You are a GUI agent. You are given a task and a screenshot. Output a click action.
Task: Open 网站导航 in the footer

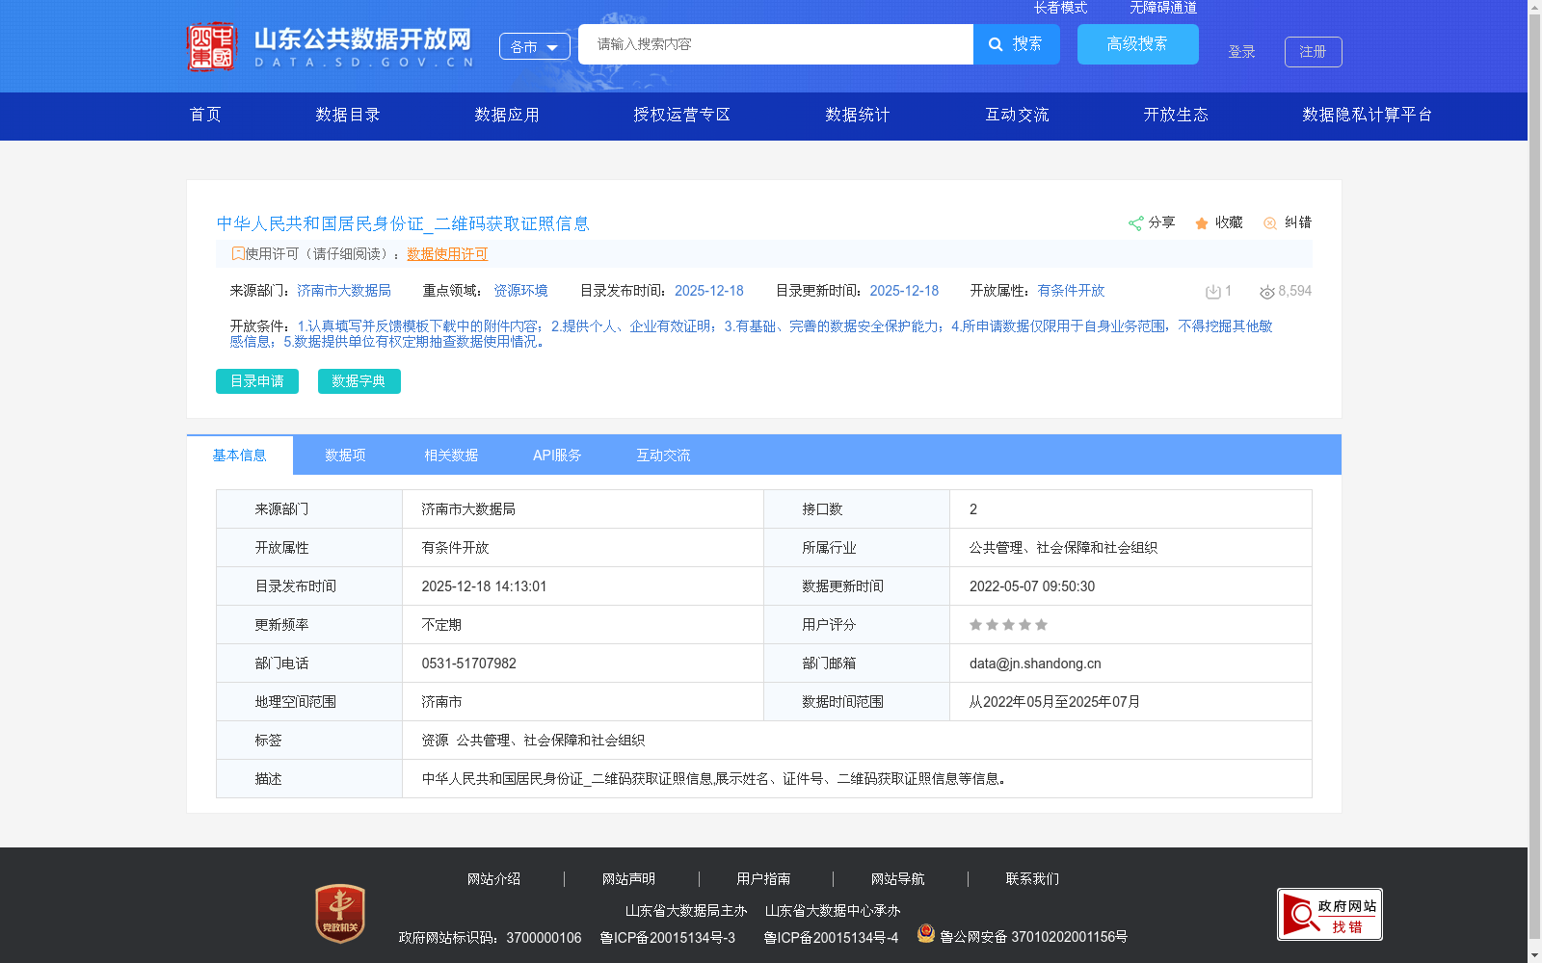click(x=898, y=879)
